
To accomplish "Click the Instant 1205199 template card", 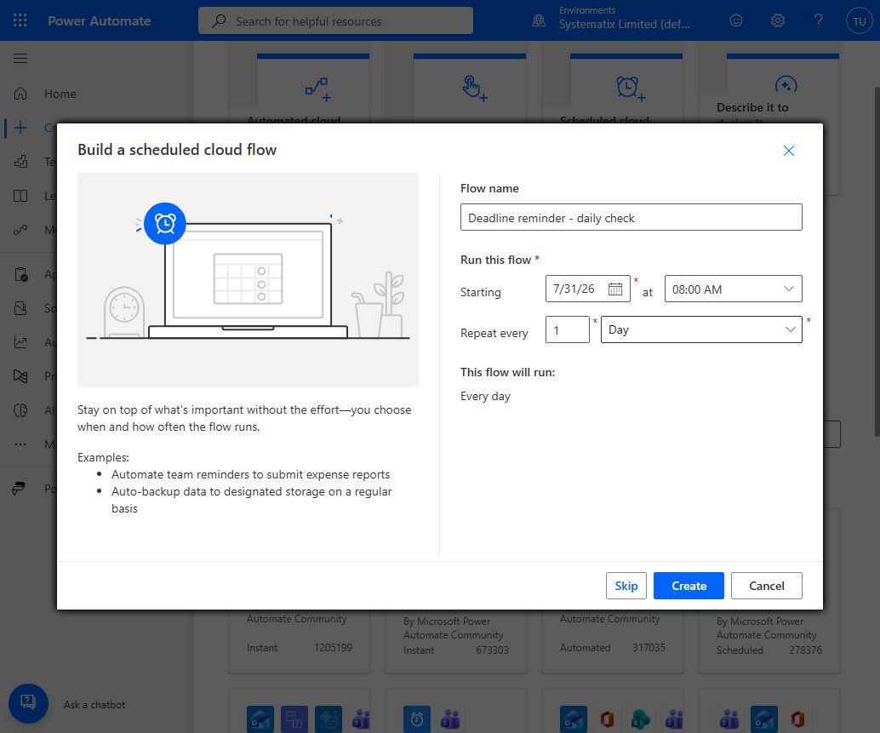I will 299,642.
